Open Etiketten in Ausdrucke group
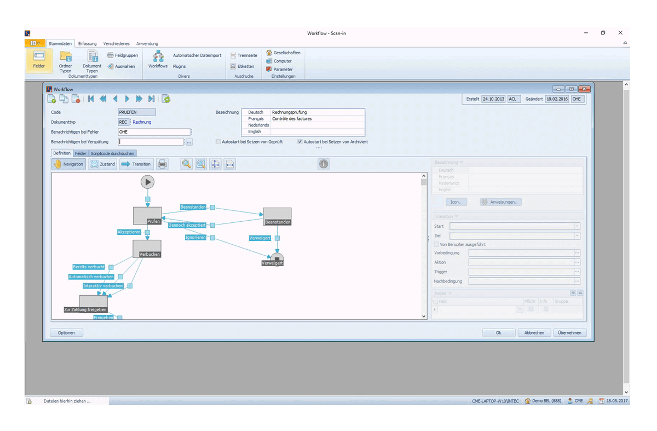 pyautogui.click(x=242, y=66)
